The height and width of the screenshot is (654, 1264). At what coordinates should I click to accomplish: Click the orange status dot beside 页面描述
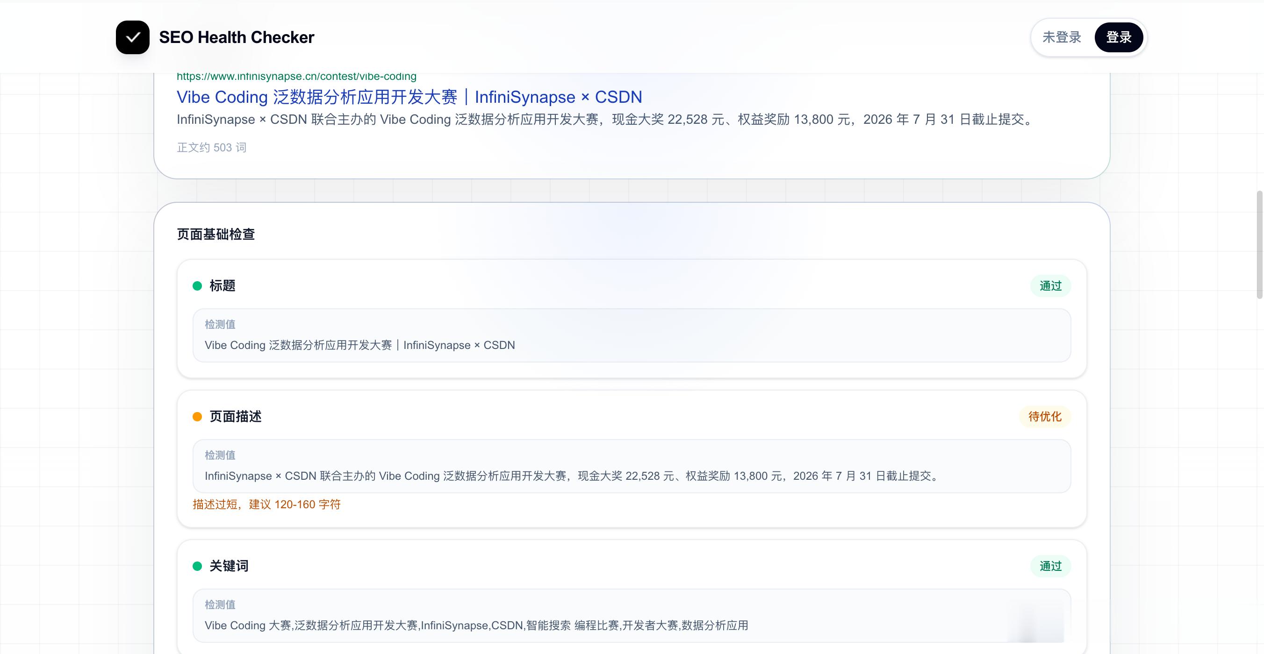click(x=197, y=417)
